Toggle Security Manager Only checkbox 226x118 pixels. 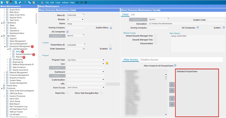155,40
